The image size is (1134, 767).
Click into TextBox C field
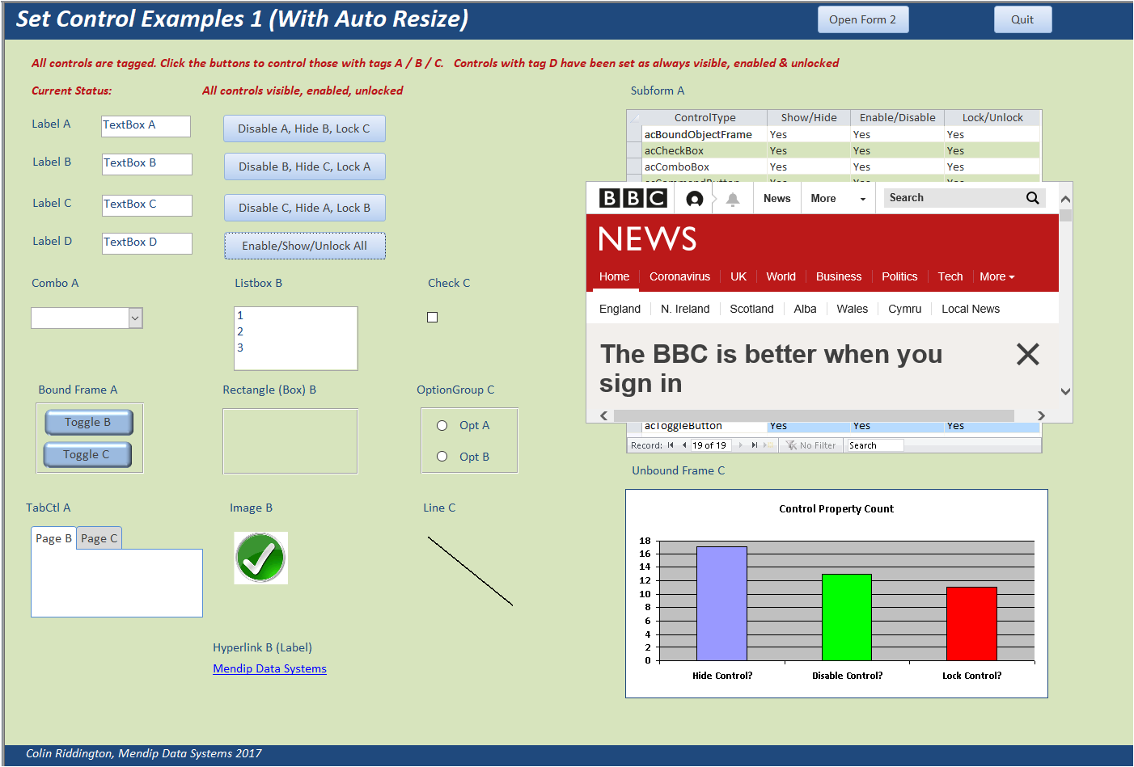tap(146, 205)
